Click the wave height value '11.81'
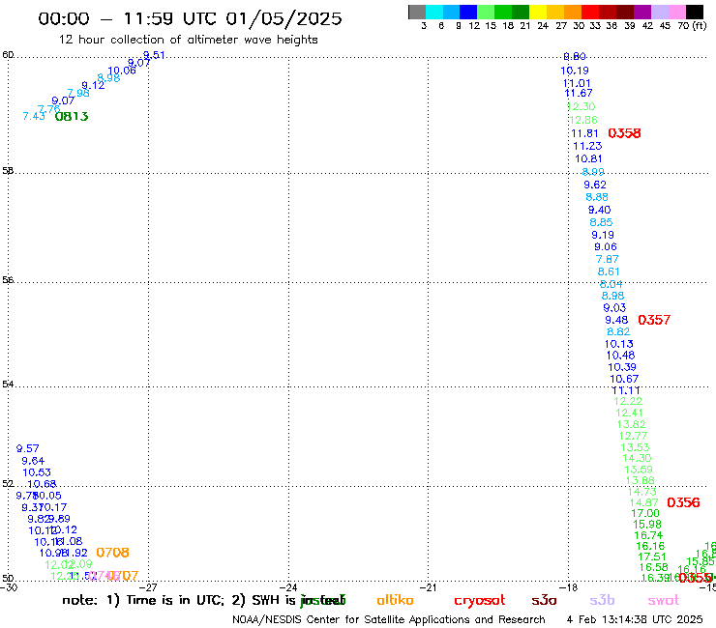Image resolution: width=716 pixels, height=628 pixels. (584, 133)
